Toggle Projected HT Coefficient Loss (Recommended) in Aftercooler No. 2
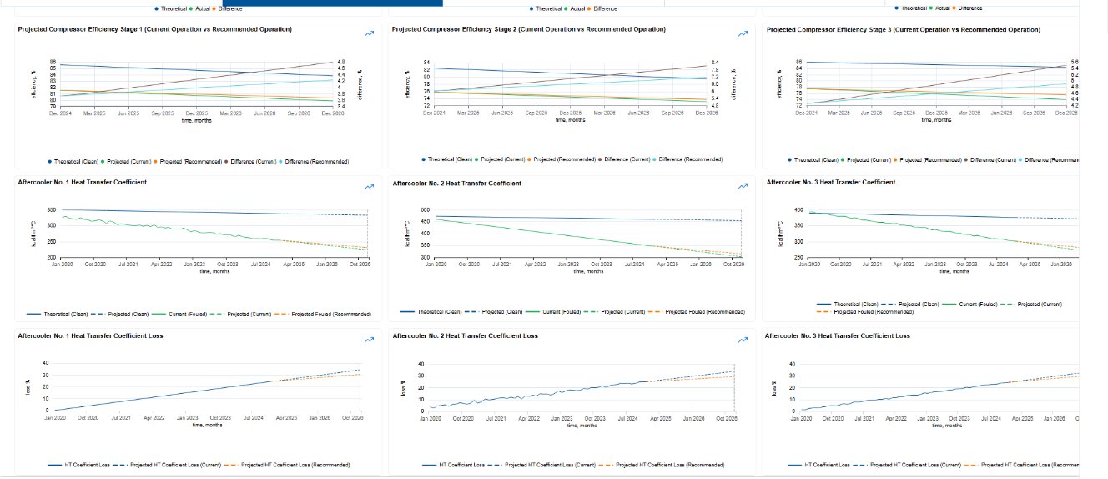Image resolution: width=1108 pixels, height=479 pixels. (669, 464)
